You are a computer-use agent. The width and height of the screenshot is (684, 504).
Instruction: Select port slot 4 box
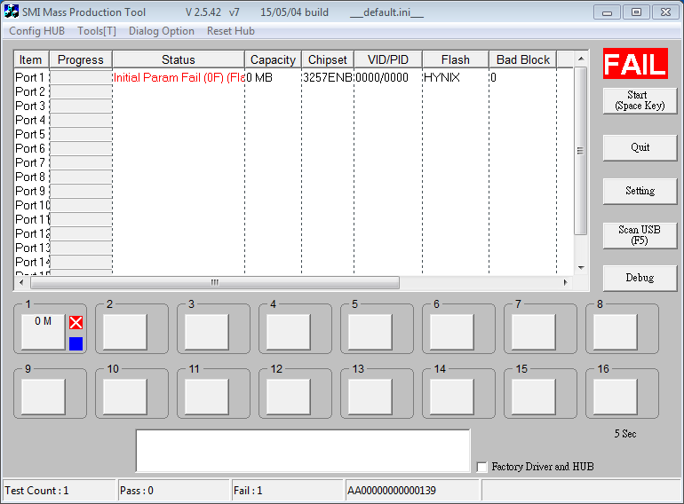click(x=289, y=332)
